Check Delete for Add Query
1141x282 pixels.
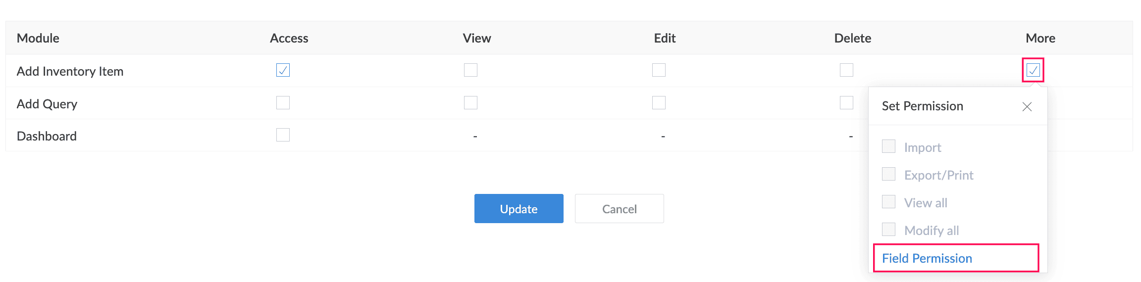point(846,103)
